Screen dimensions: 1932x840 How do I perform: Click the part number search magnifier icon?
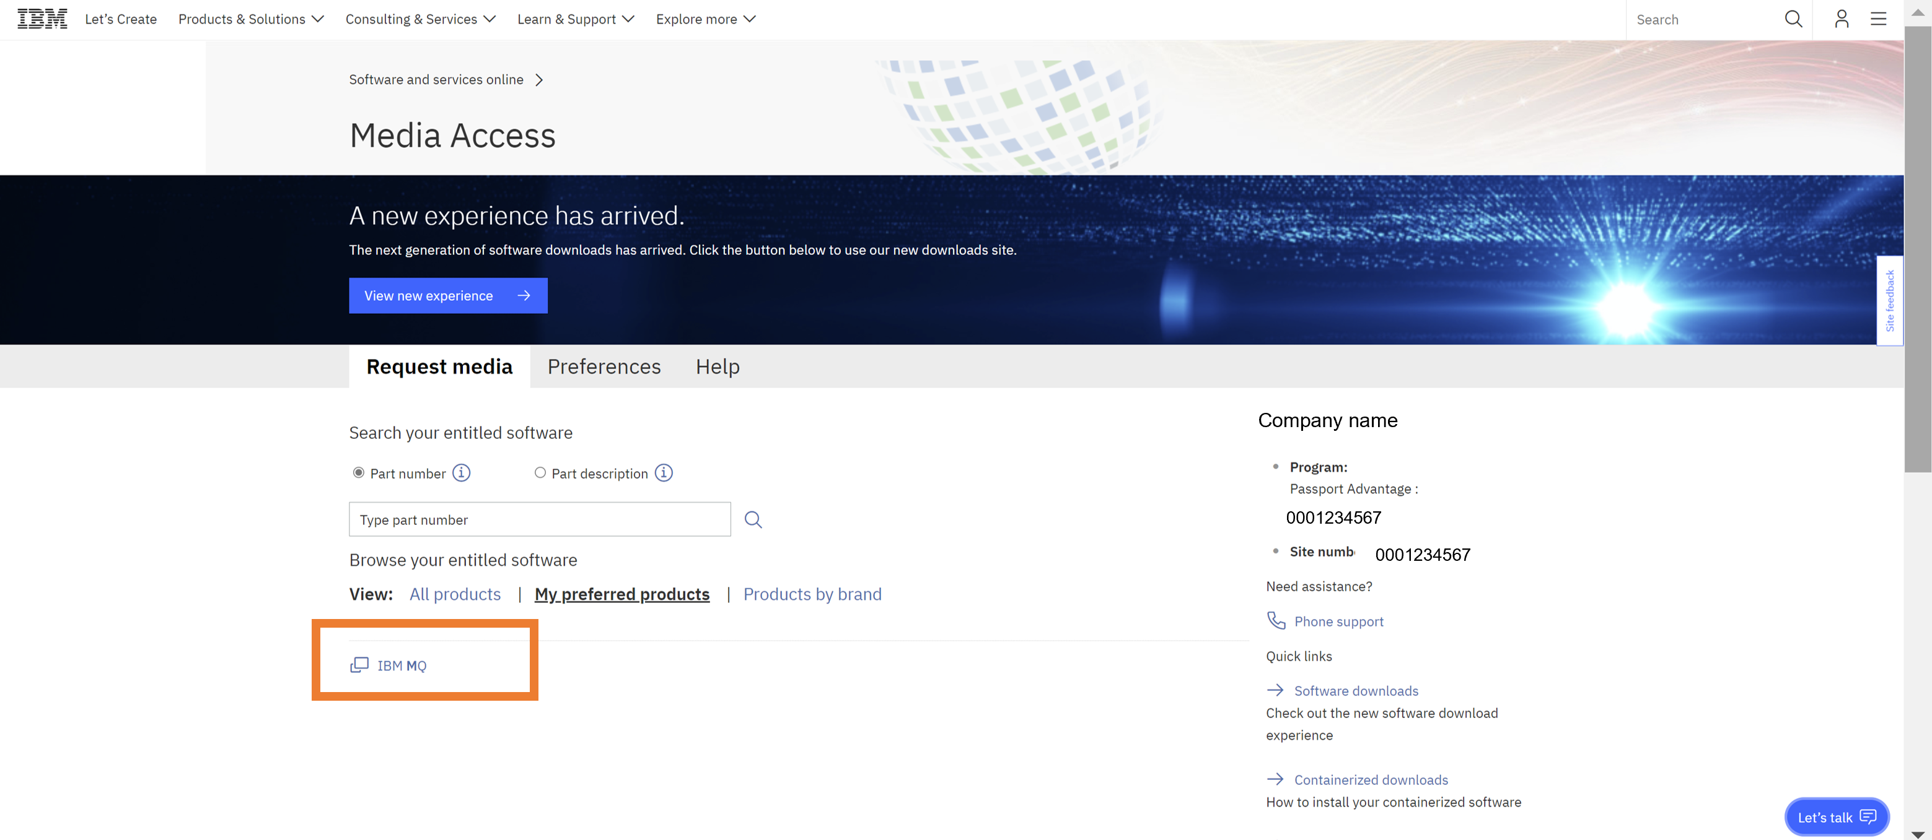(x=753, y=519)
